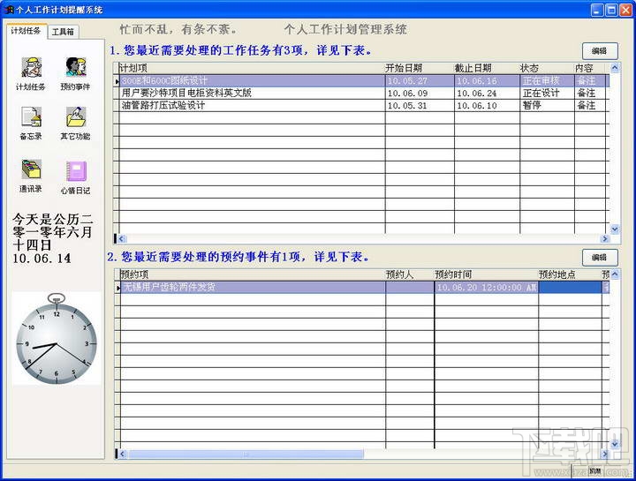Close the 个人工作计划提醒系统 window

(x=626, y=10)
